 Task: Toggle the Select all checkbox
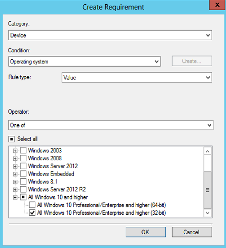point(12,139)
